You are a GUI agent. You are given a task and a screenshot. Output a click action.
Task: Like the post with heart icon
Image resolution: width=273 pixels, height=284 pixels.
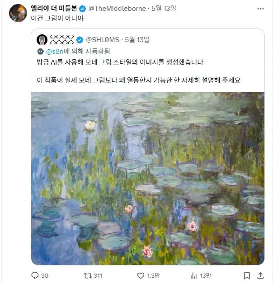141,276
